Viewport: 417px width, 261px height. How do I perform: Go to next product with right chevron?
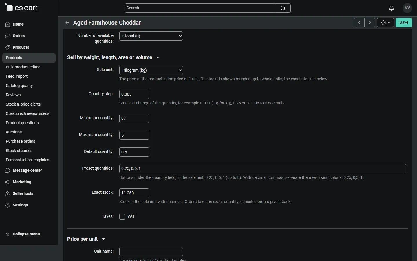click(370, 23)
